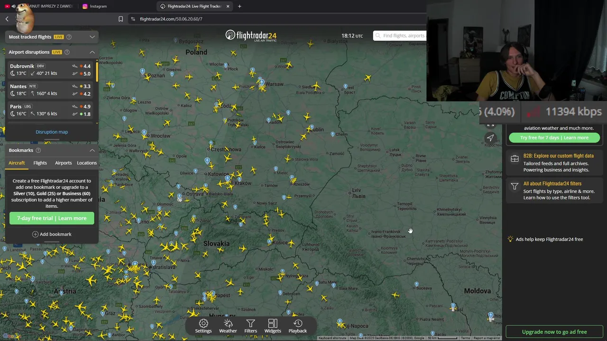Click the browser back arrow
607x341 pixels.
click(x=7, y=19)
